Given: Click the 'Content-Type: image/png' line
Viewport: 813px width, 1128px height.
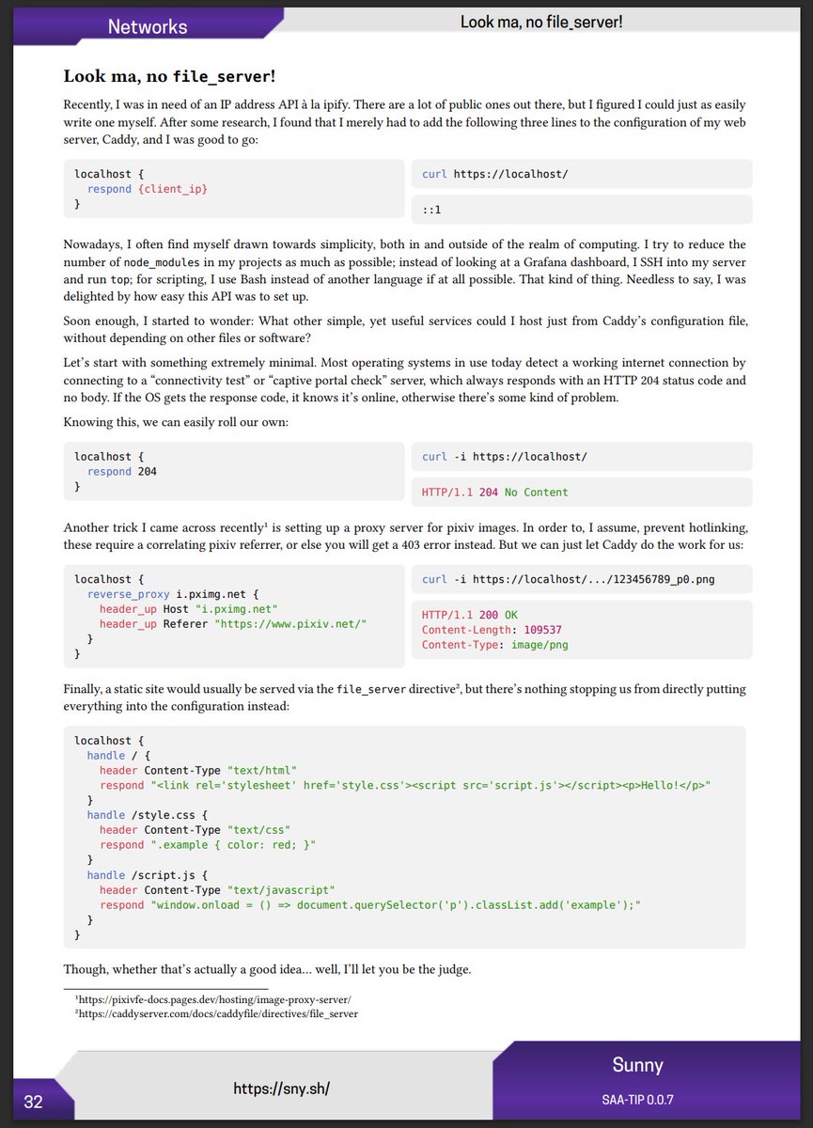Looking at the screenshot, I should pos(495,646).
